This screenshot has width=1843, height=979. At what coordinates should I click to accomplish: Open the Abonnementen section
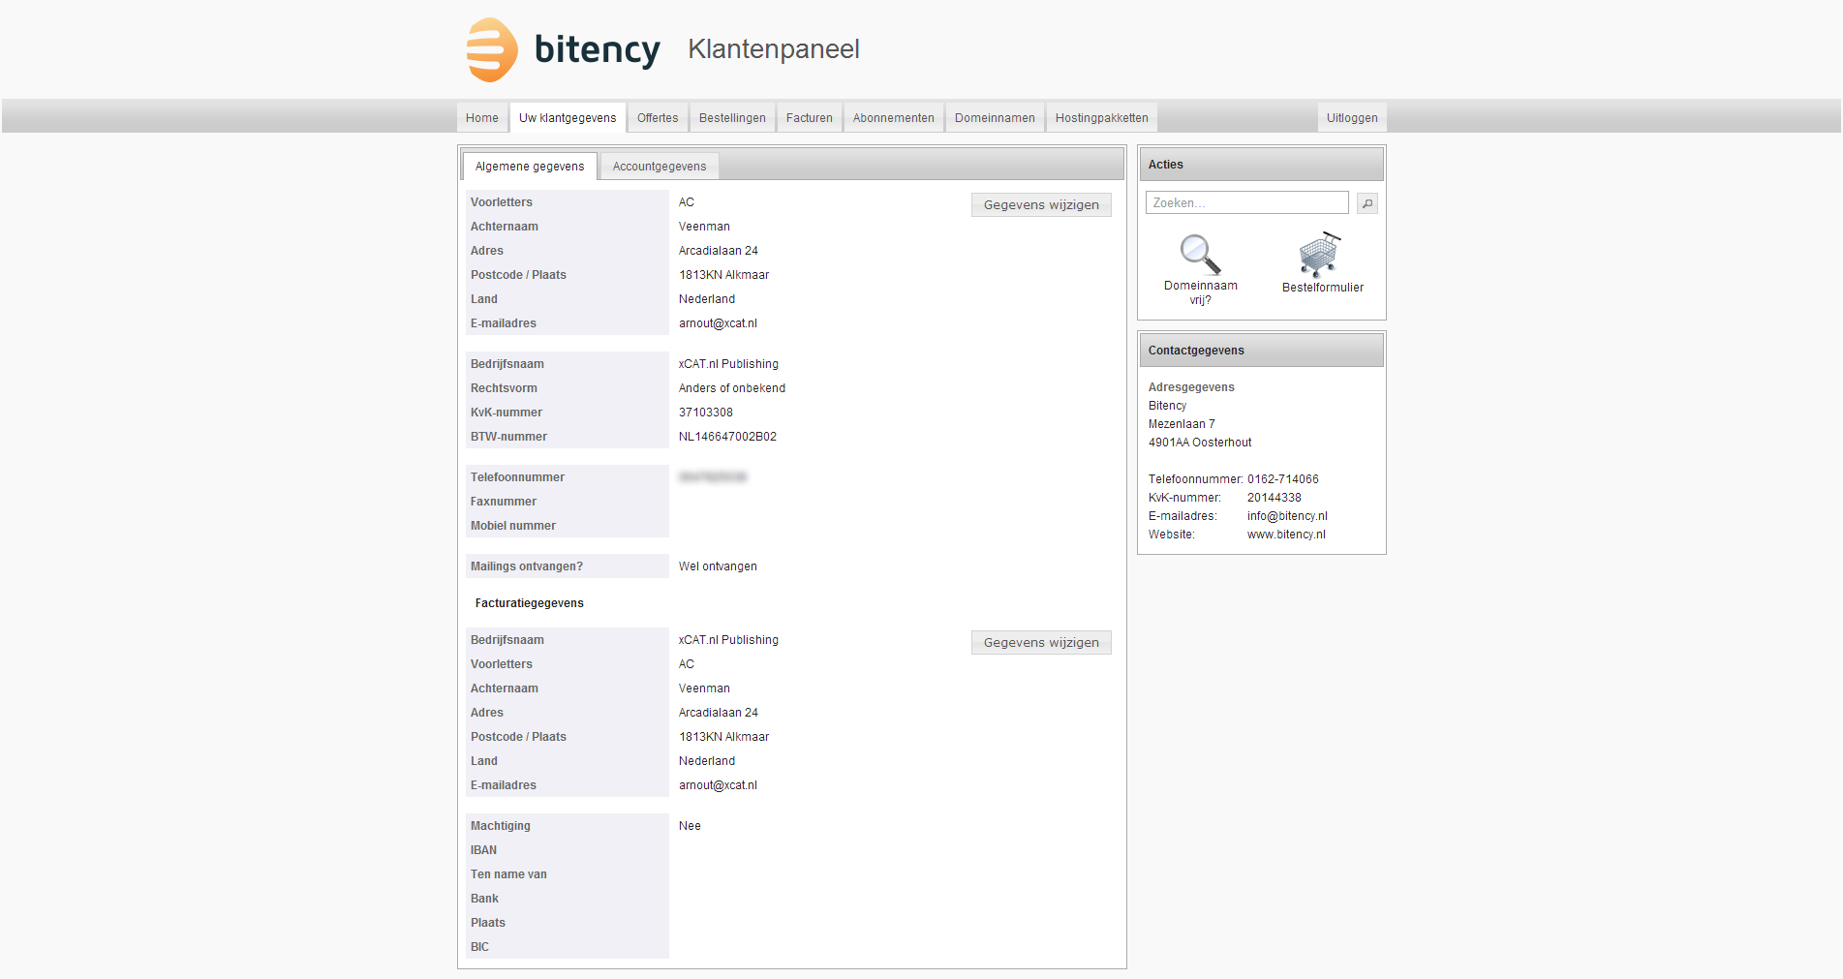pos(893,118)
